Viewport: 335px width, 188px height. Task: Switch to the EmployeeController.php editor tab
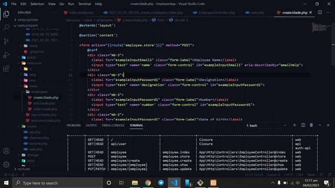pyautogui.click(x=214, y=13)
